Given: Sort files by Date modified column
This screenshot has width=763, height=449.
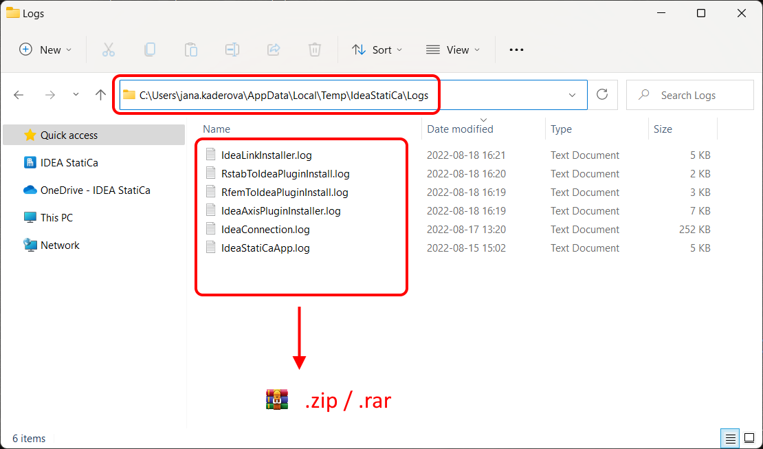Looking at the screenshot, I should pyautogui.click(x=460, y=129).
